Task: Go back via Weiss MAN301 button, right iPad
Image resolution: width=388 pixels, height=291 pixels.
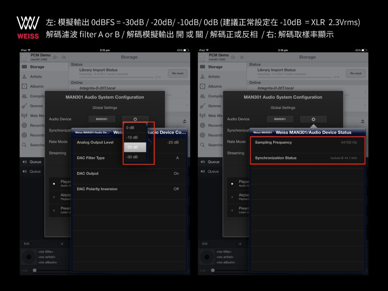Action: 263,132
